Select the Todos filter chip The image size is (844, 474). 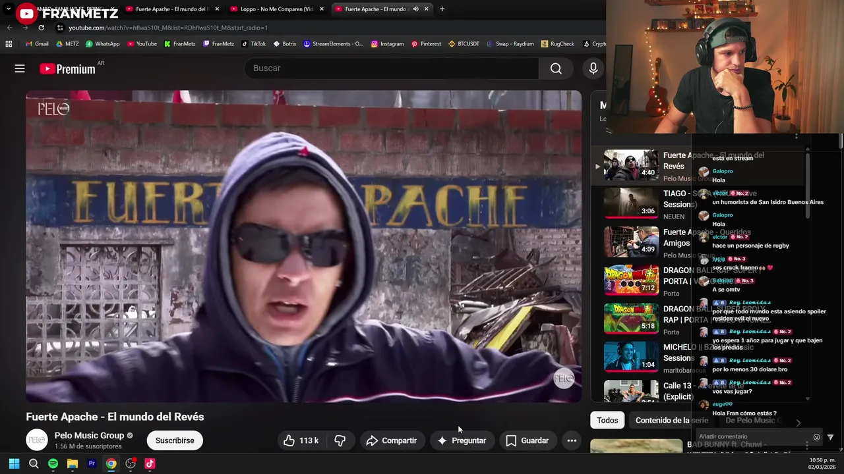tap(607, 420)
